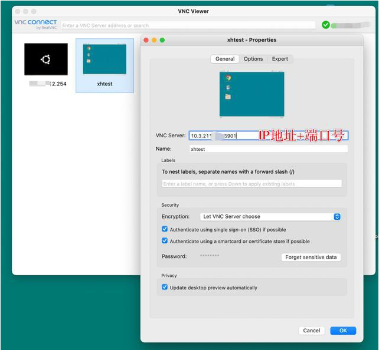The width and height of the screenshot is (379, 350).
Task: Switch to the Options tab
Action: (x=253, y=59)
